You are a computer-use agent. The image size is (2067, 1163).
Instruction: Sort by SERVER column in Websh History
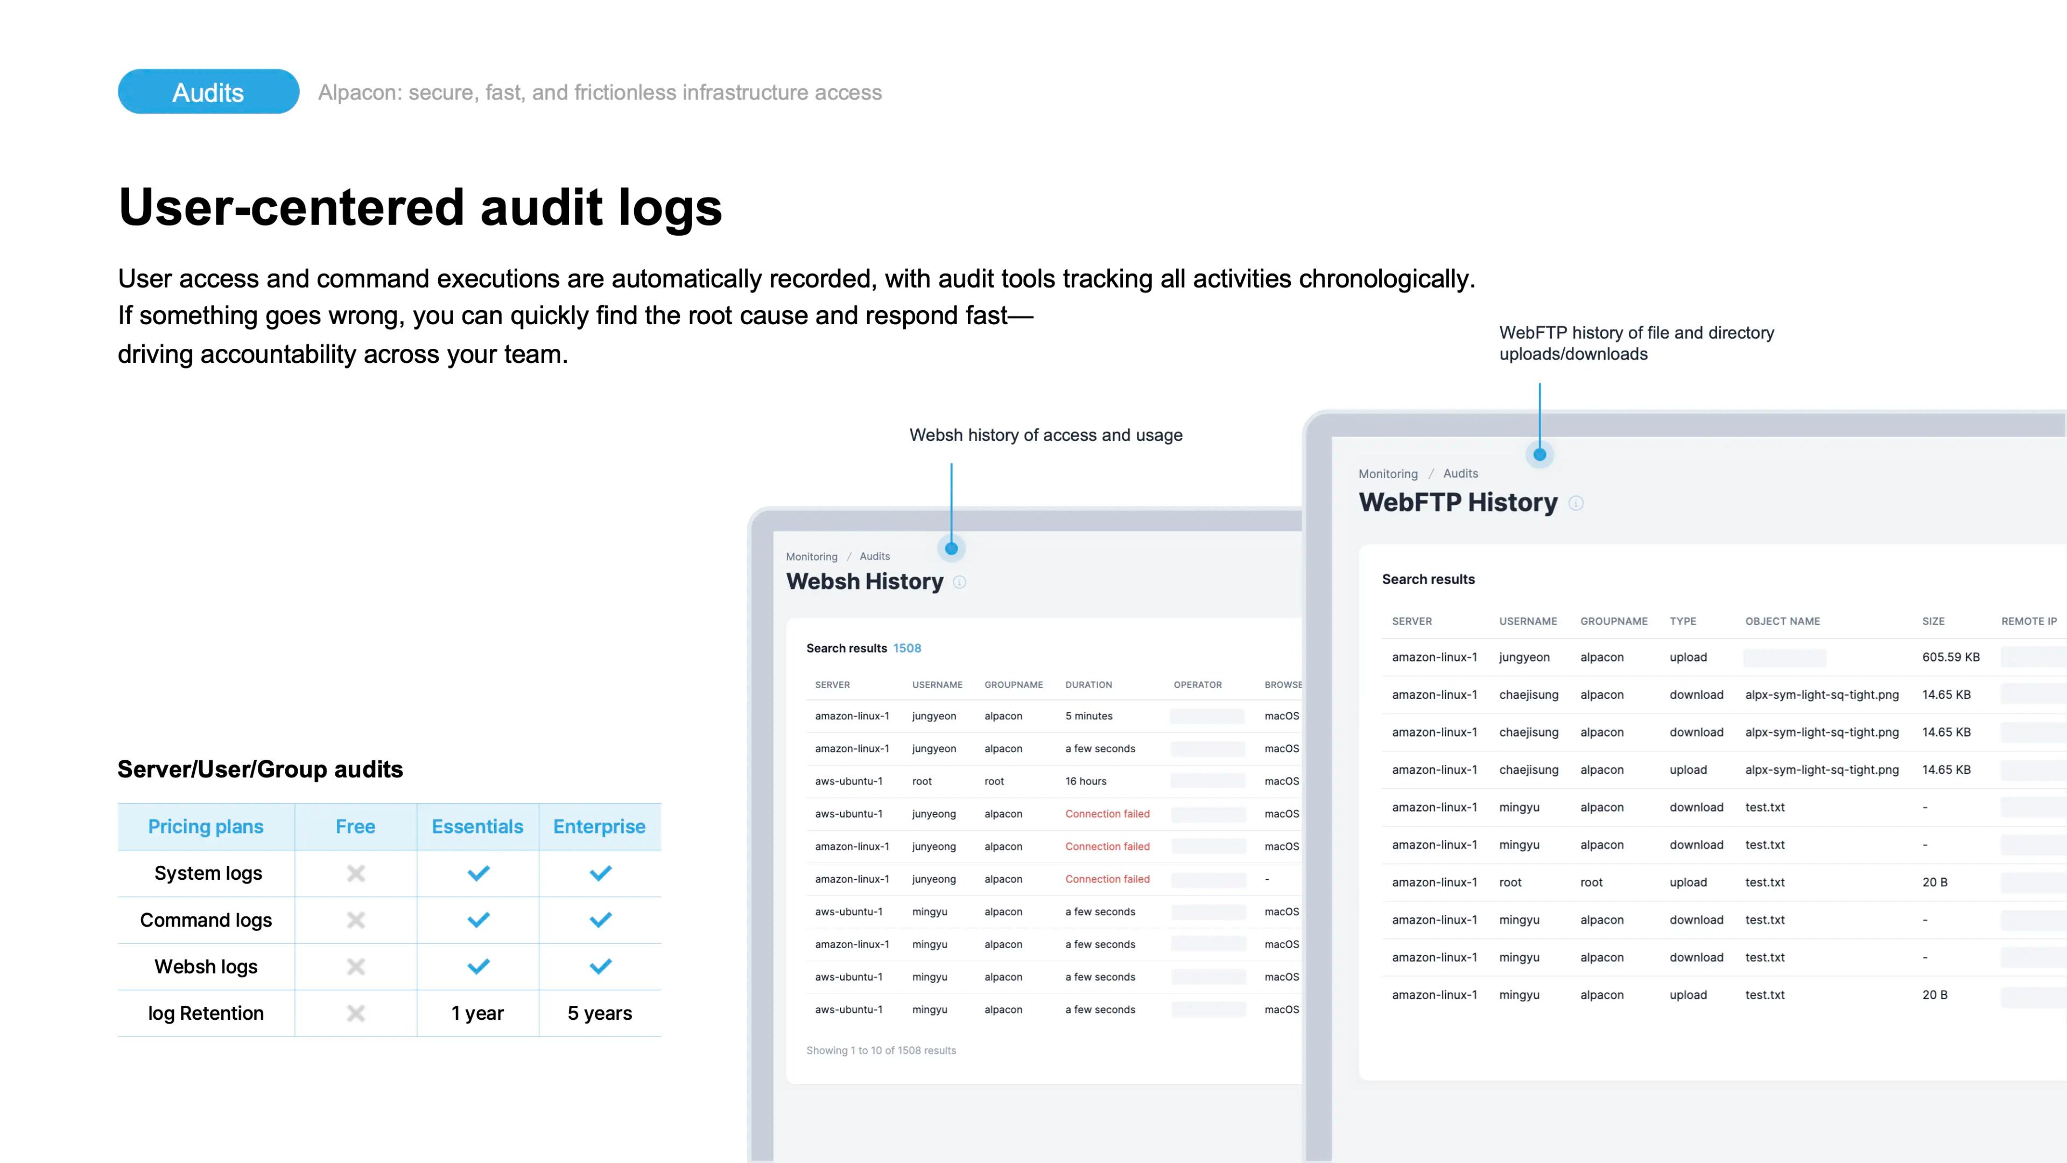tap(832, 685)
